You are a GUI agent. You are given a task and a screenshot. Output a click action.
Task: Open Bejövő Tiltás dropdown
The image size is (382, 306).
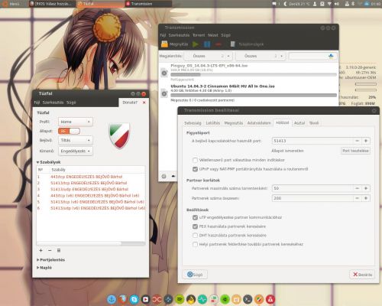coord(76,140)
